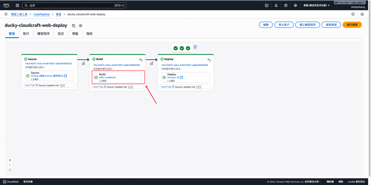Launch CloudShell from top bar icon
This screenshot has height=185, width=371.
click(x=266, y=5)
